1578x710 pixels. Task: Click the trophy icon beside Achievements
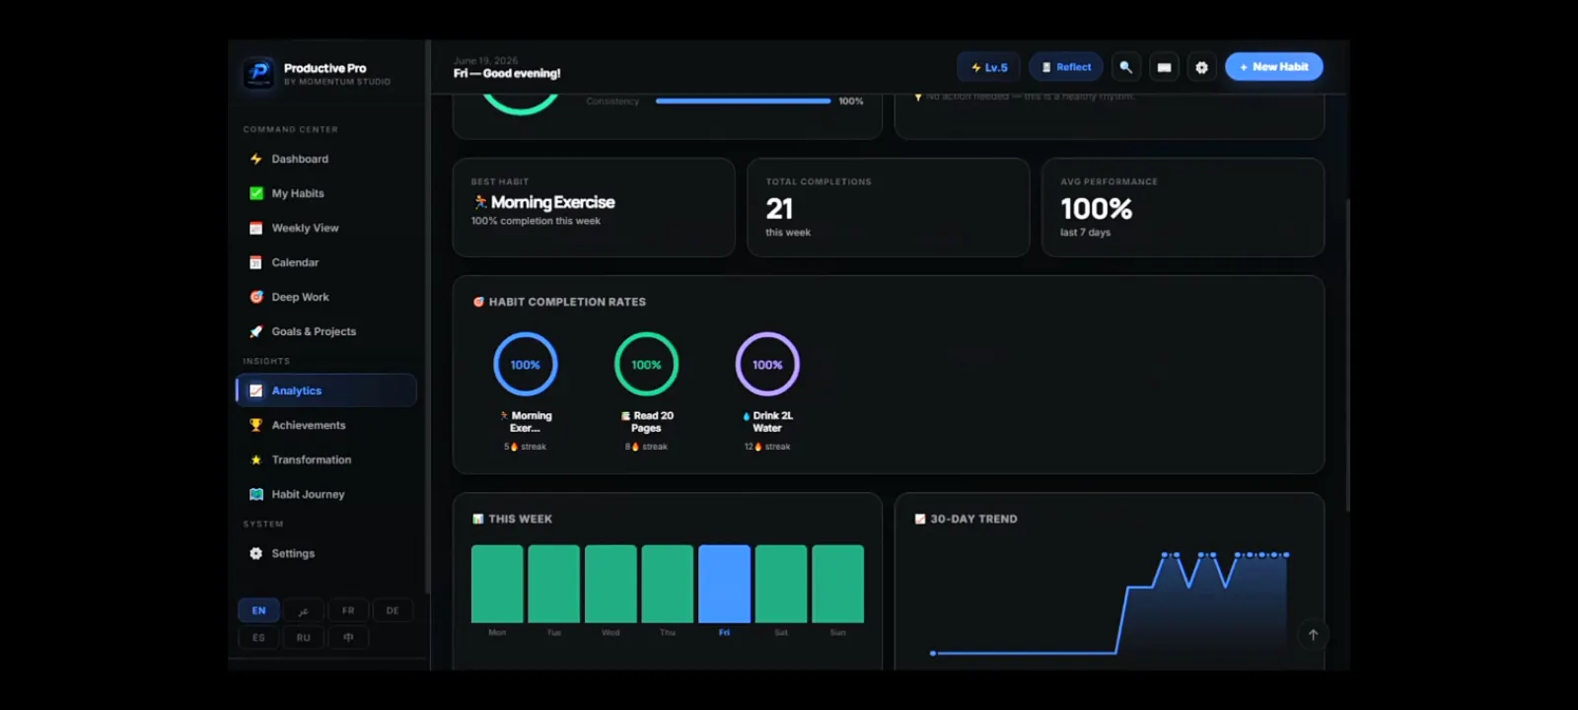(256, 425)
